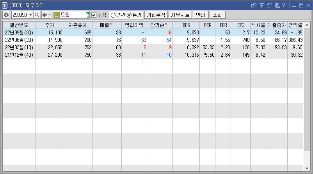Click the green 신 badge icon
Screen dimensions: 313x174
pos(57,15)
